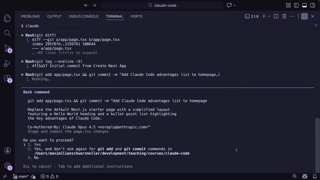Viewport: 320px width, 180px height.
Task: Open the Copilot status icon
Action: [304, 176]
